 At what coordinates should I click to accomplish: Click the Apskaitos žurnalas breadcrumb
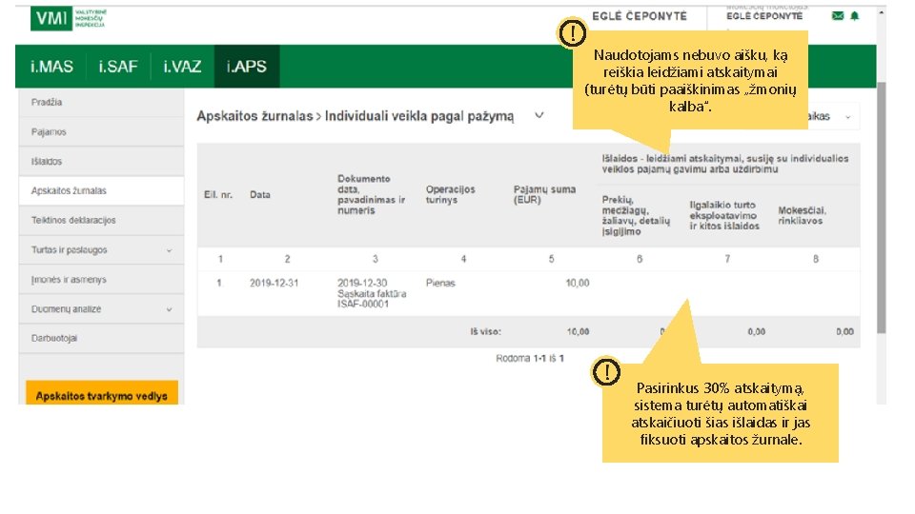click(x=254, y=116)
